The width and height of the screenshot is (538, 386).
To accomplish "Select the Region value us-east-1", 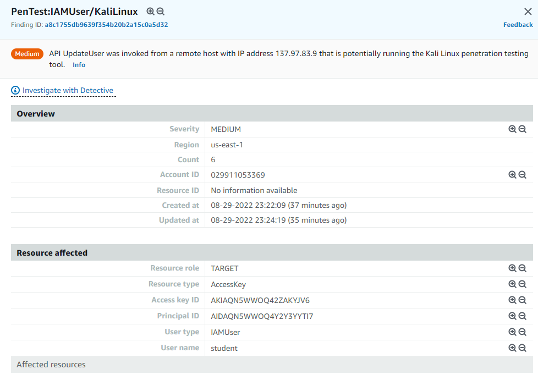I will (227, 145).
